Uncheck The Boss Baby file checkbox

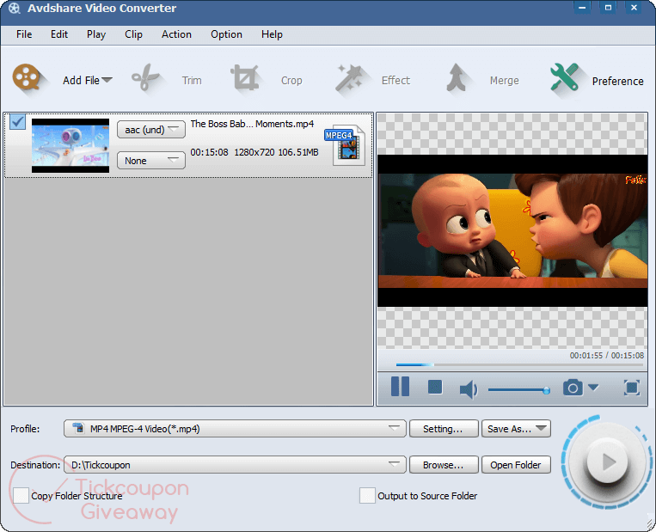coord(17,122)
